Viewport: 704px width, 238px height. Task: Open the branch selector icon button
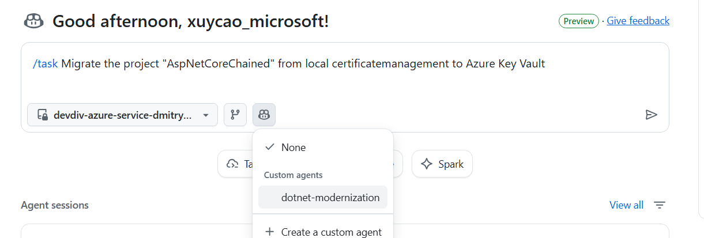(x=235, y=115)
